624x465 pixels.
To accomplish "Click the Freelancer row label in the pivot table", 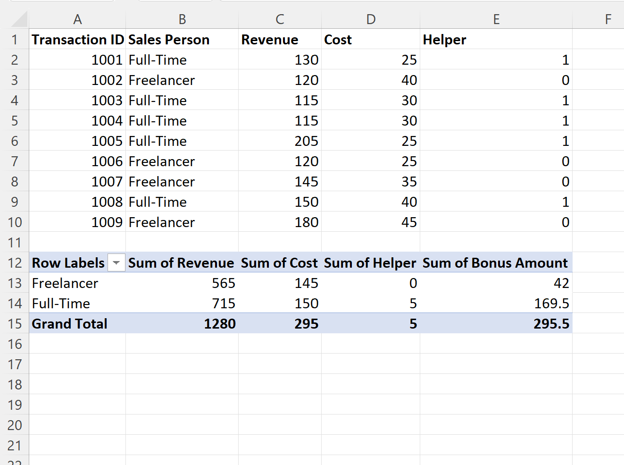I will [x=65, y=283].
